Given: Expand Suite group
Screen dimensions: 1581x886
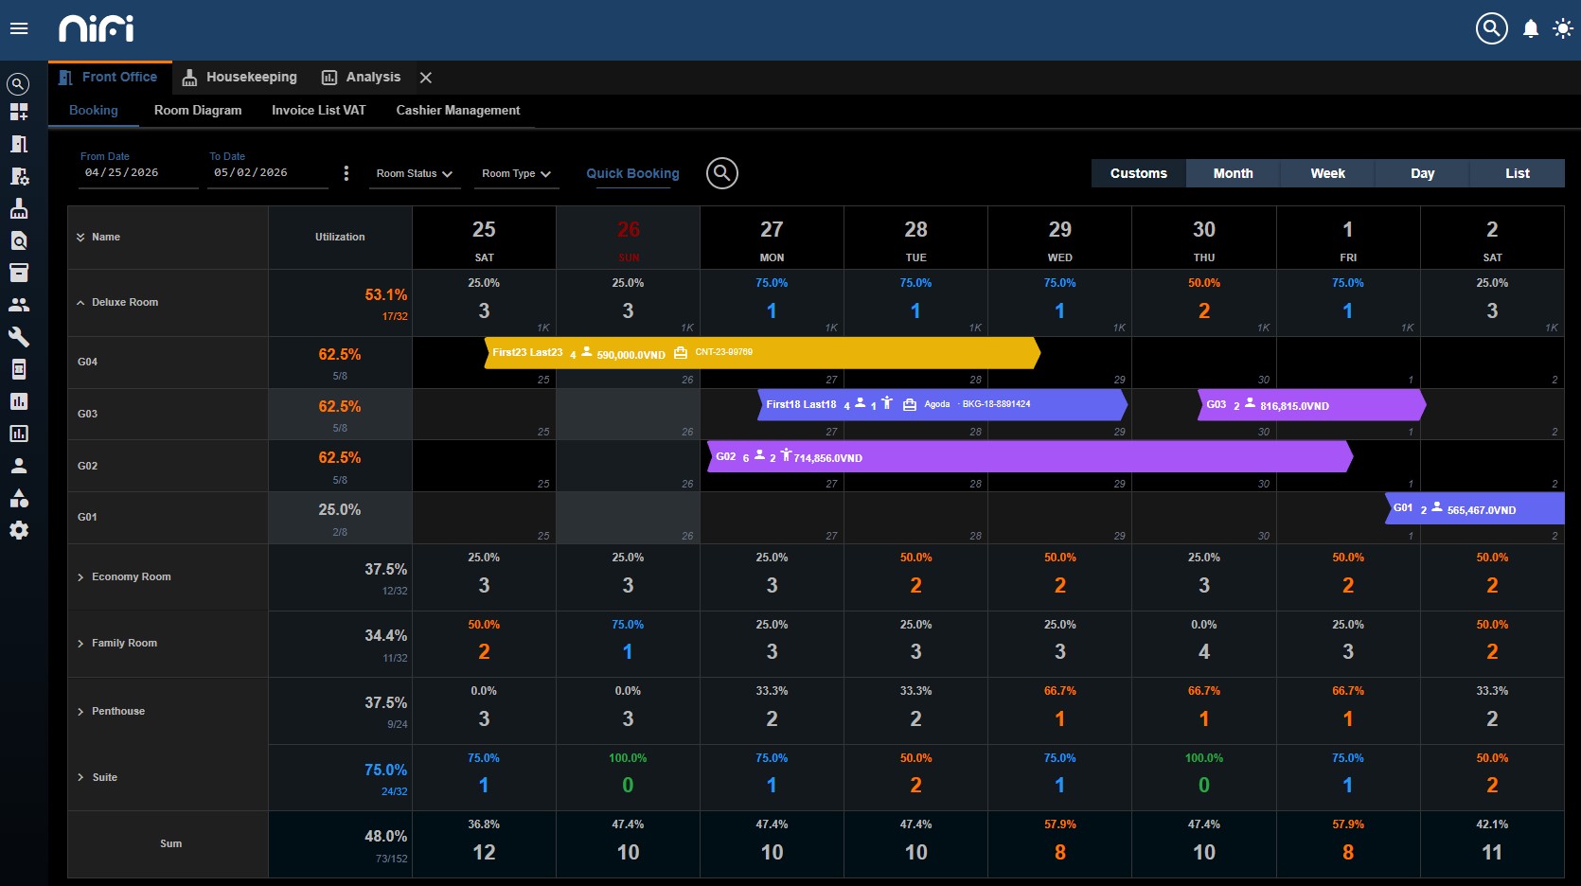Looking at the screenshot, I should 80,778.
